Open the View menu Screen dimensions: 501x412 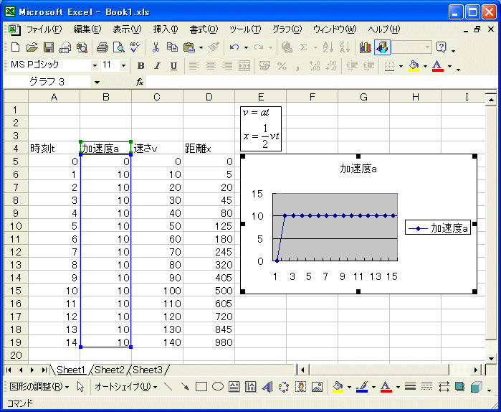click(127, 29)
